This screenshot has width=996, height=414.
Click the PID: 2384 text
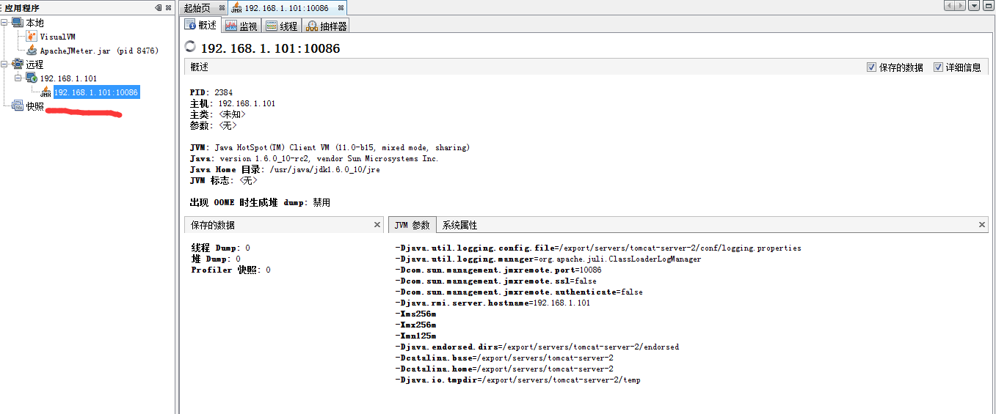pyautogui.click(x=211, y=92)
